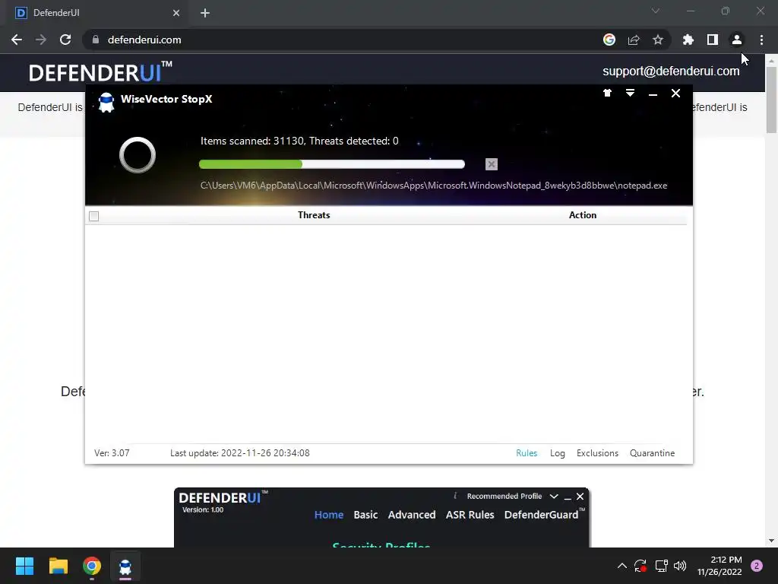Open network status tray icon
Image resolution: width=778 pixels, height=584 pixels.
(x=661, y=566)
